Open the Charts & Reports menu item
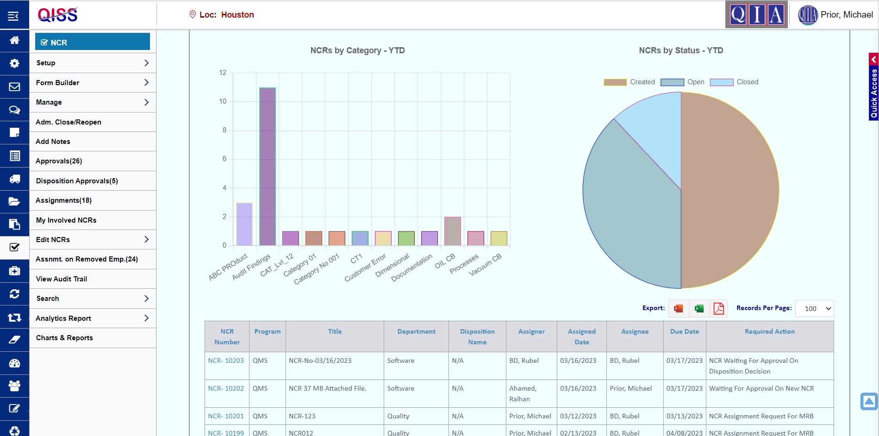 (92, 337)
